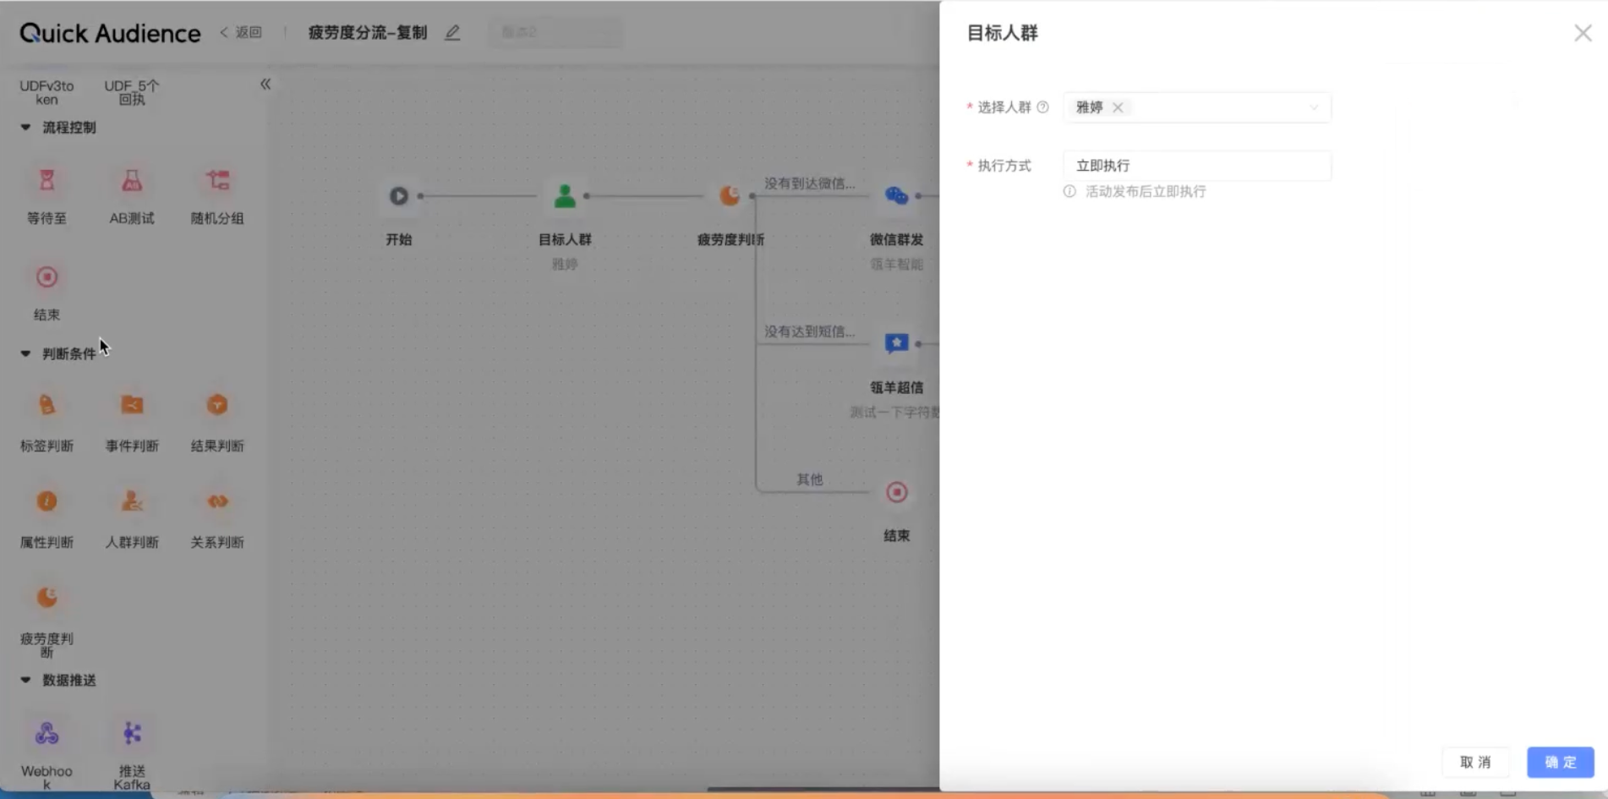1608x799 pixels.
Task: Go back using the 返回 link
Action: [241, 32]
